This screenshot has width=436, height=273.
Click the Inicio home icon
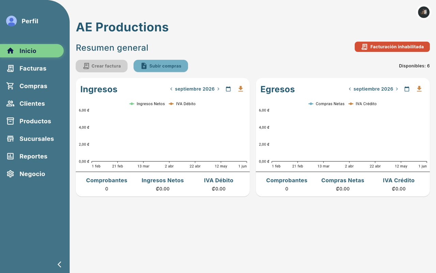[x=10, y=51]
